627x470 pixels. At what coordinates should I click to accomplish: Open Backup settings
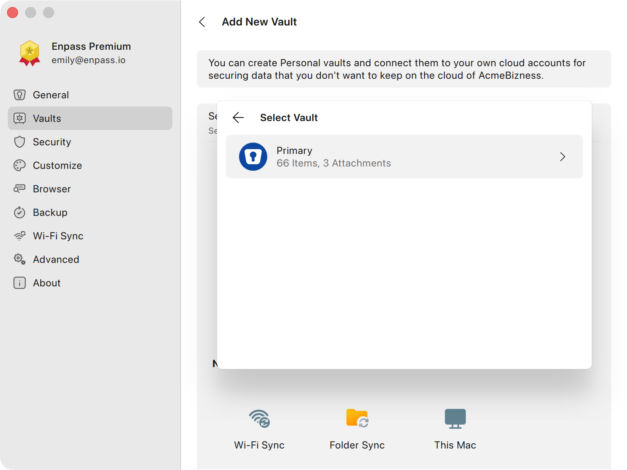coord(90,212)
